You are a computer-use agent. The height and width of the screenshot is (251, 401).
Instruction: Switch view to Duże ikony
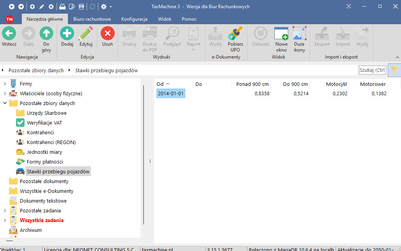(299, 34)
